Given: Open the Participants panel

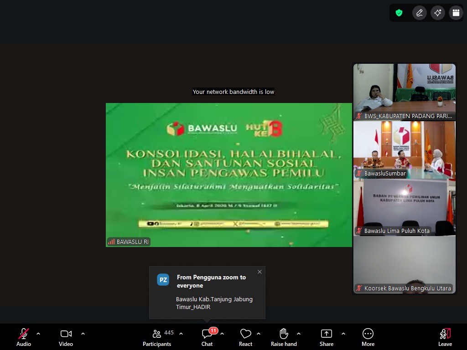Looking at the screenshot, I should 157,337.
